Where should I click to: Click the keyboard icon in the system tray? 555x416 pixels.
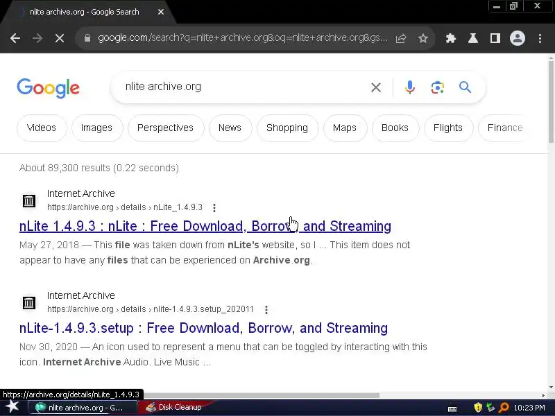pos(452,408)
